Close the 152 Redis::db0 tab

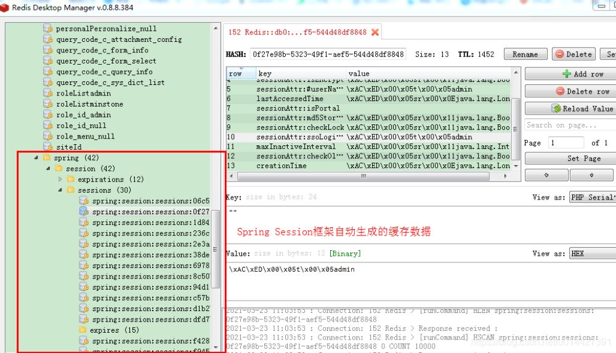[375, 32]
